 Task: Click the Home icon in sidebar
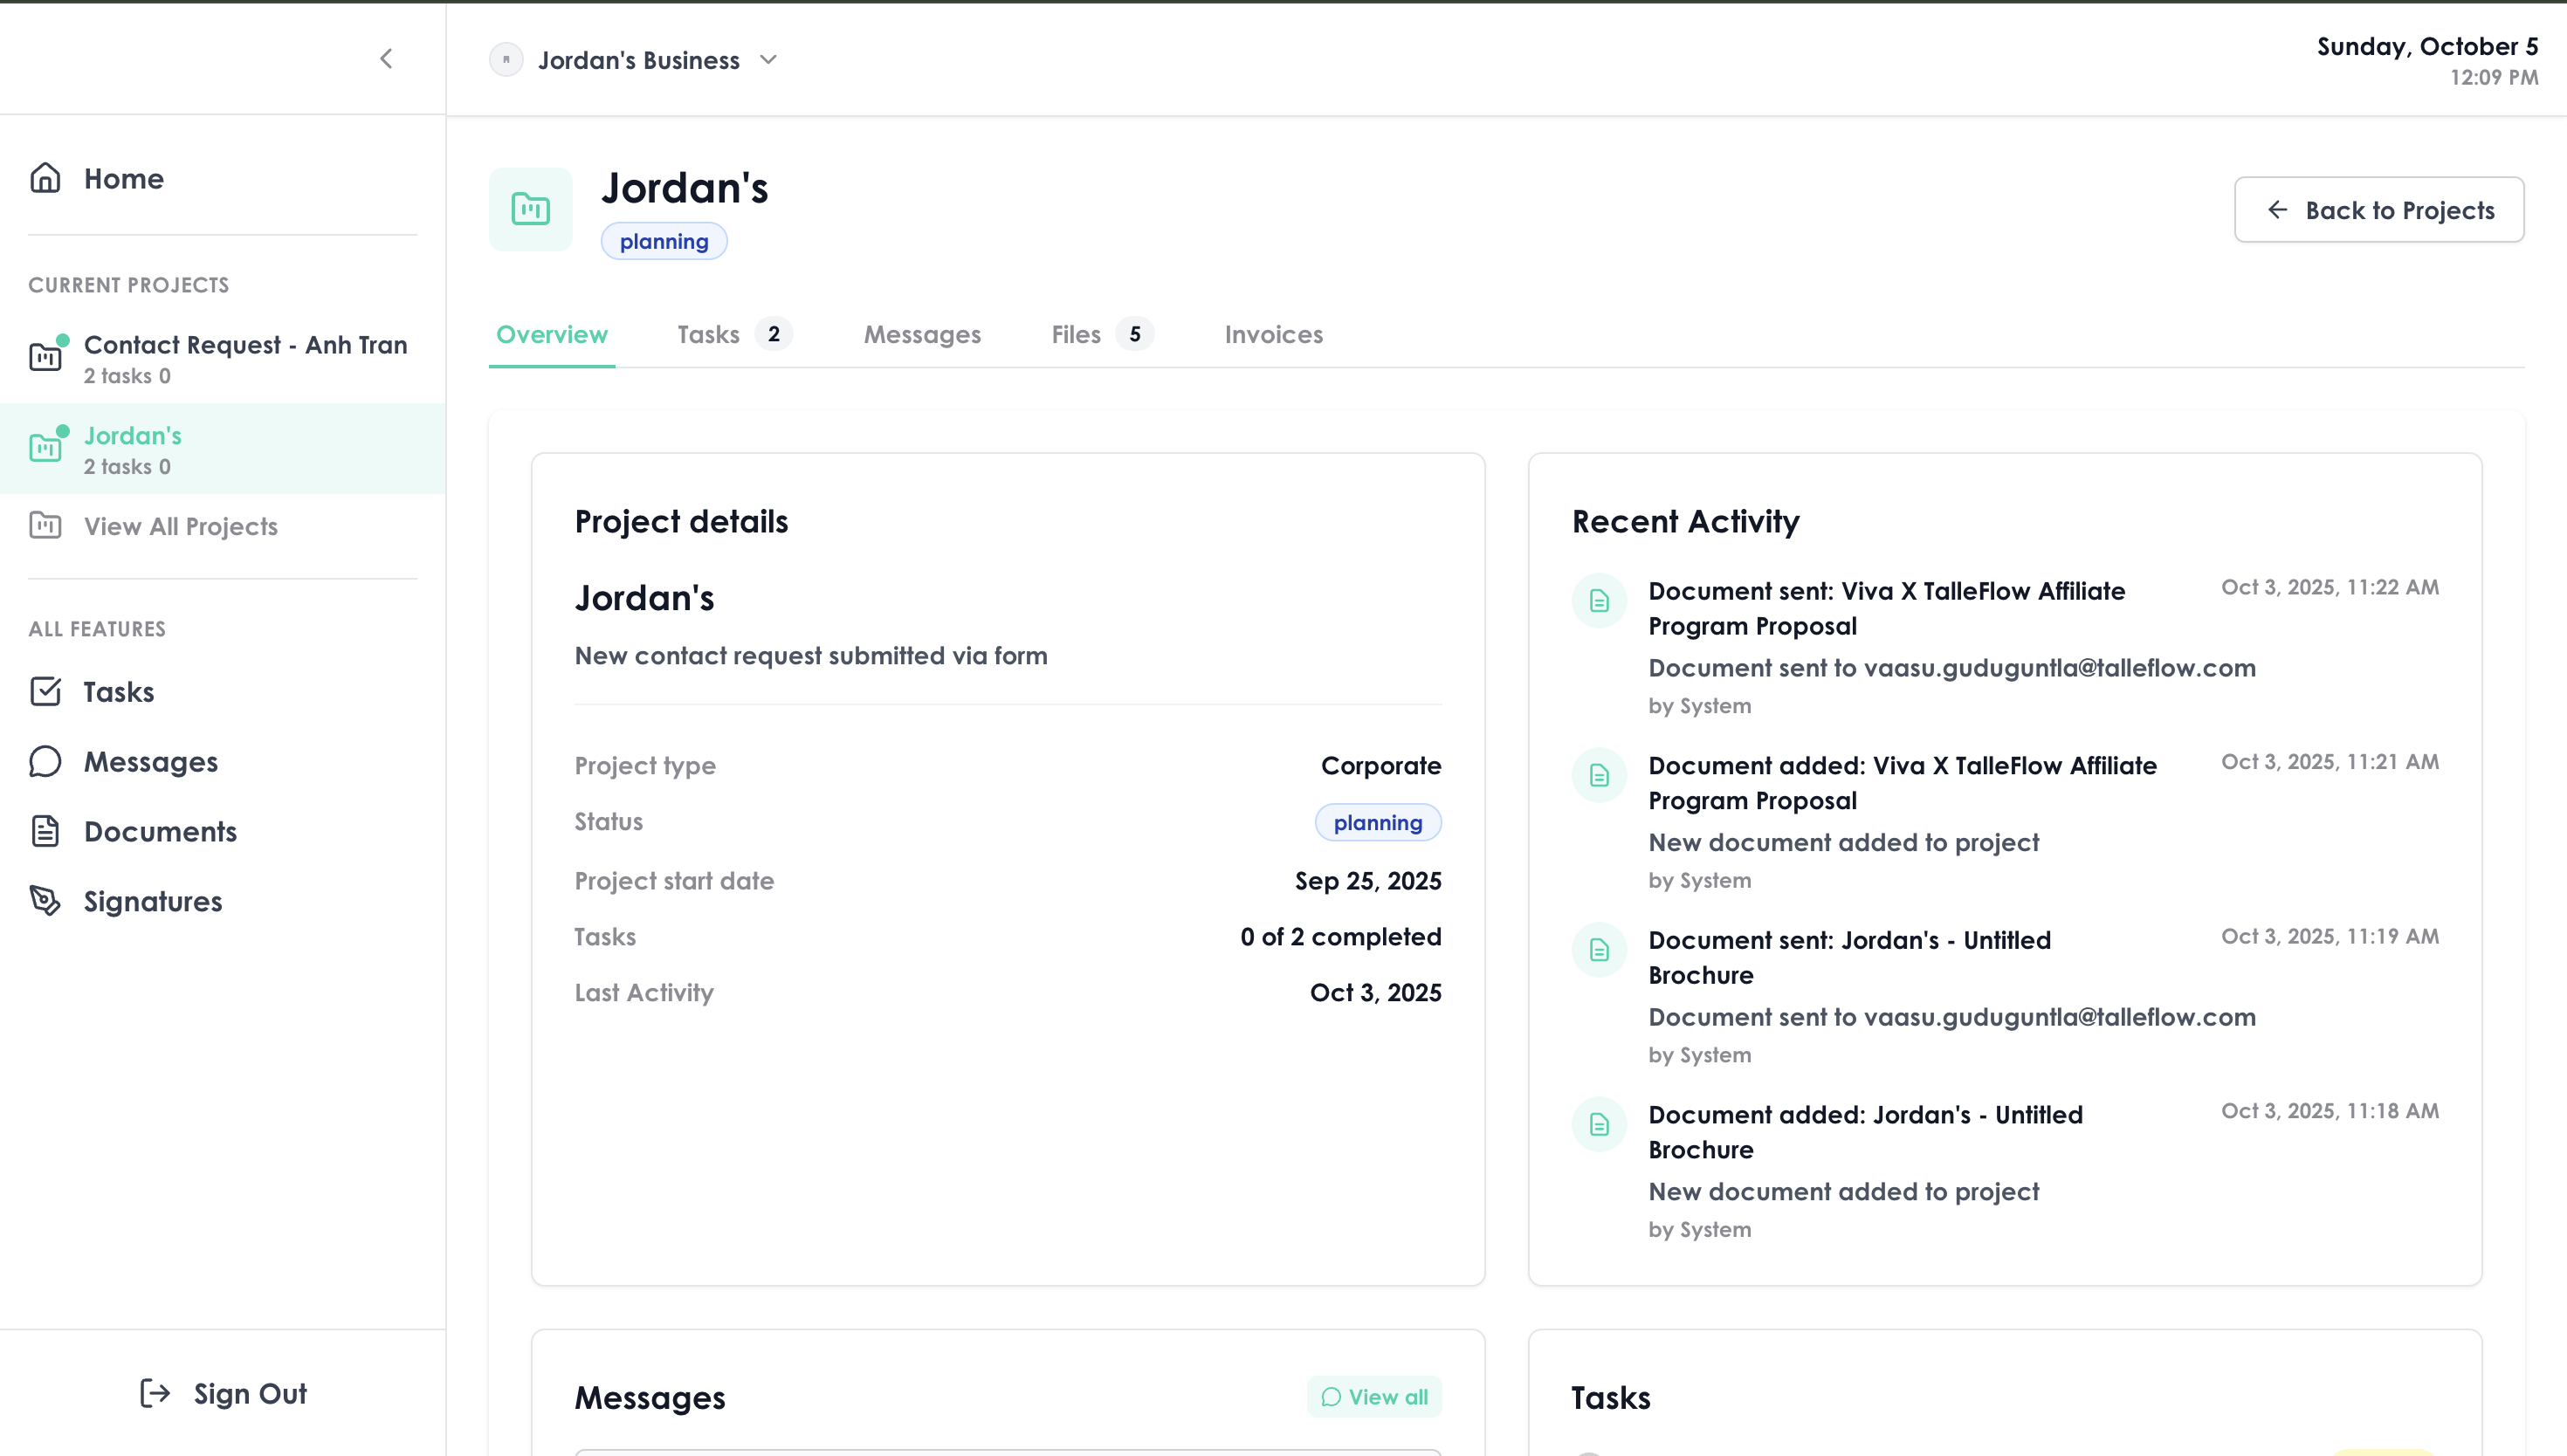[x=45, y=178]
